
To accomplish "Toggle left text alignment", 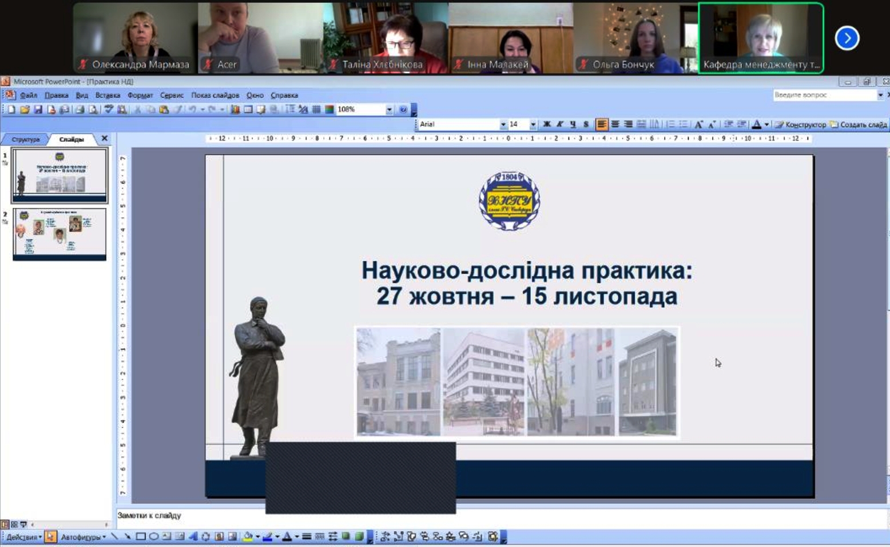I will tap(602, 125).
